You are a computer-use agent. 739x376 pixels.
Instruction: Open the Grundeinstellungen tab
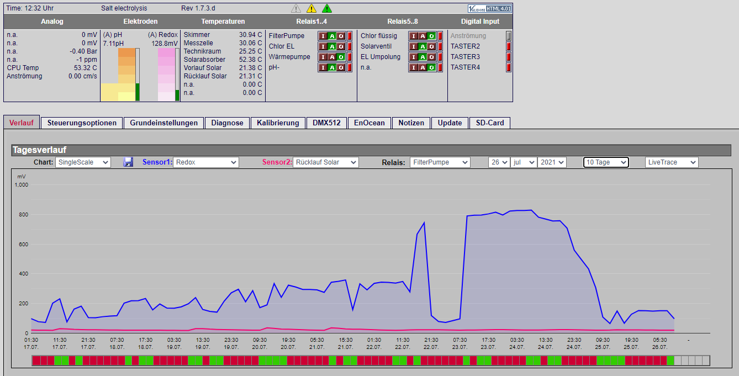coord(164,123)
